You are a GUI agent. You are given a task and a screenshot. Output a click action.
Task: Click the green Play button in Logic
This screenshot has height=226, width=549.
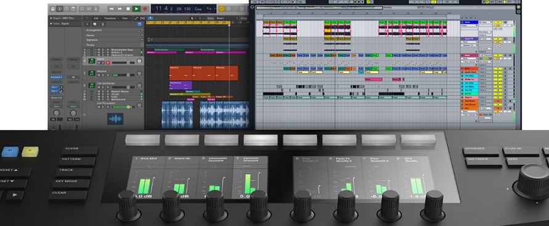tap(137, 9)
